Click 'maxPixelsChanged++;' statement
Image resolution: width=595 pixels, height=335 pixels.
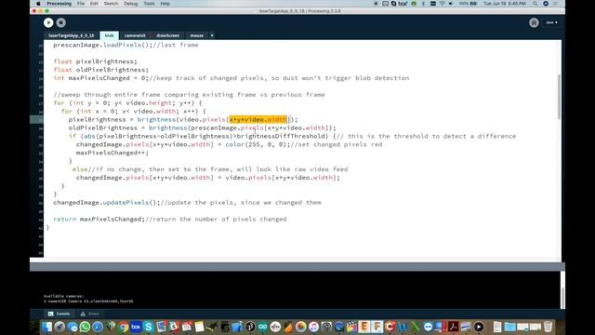tap(112, 153)
